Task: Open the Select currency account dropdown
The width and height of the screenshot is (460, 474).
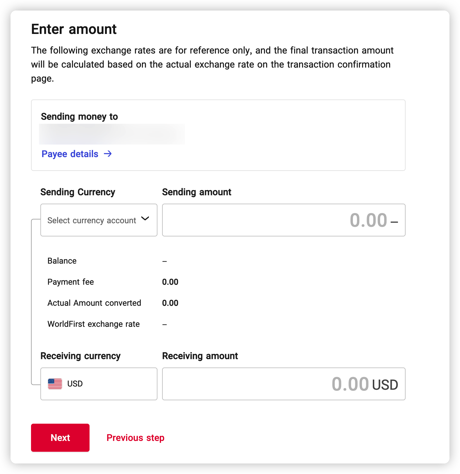Action: click(x=92, y=220)
